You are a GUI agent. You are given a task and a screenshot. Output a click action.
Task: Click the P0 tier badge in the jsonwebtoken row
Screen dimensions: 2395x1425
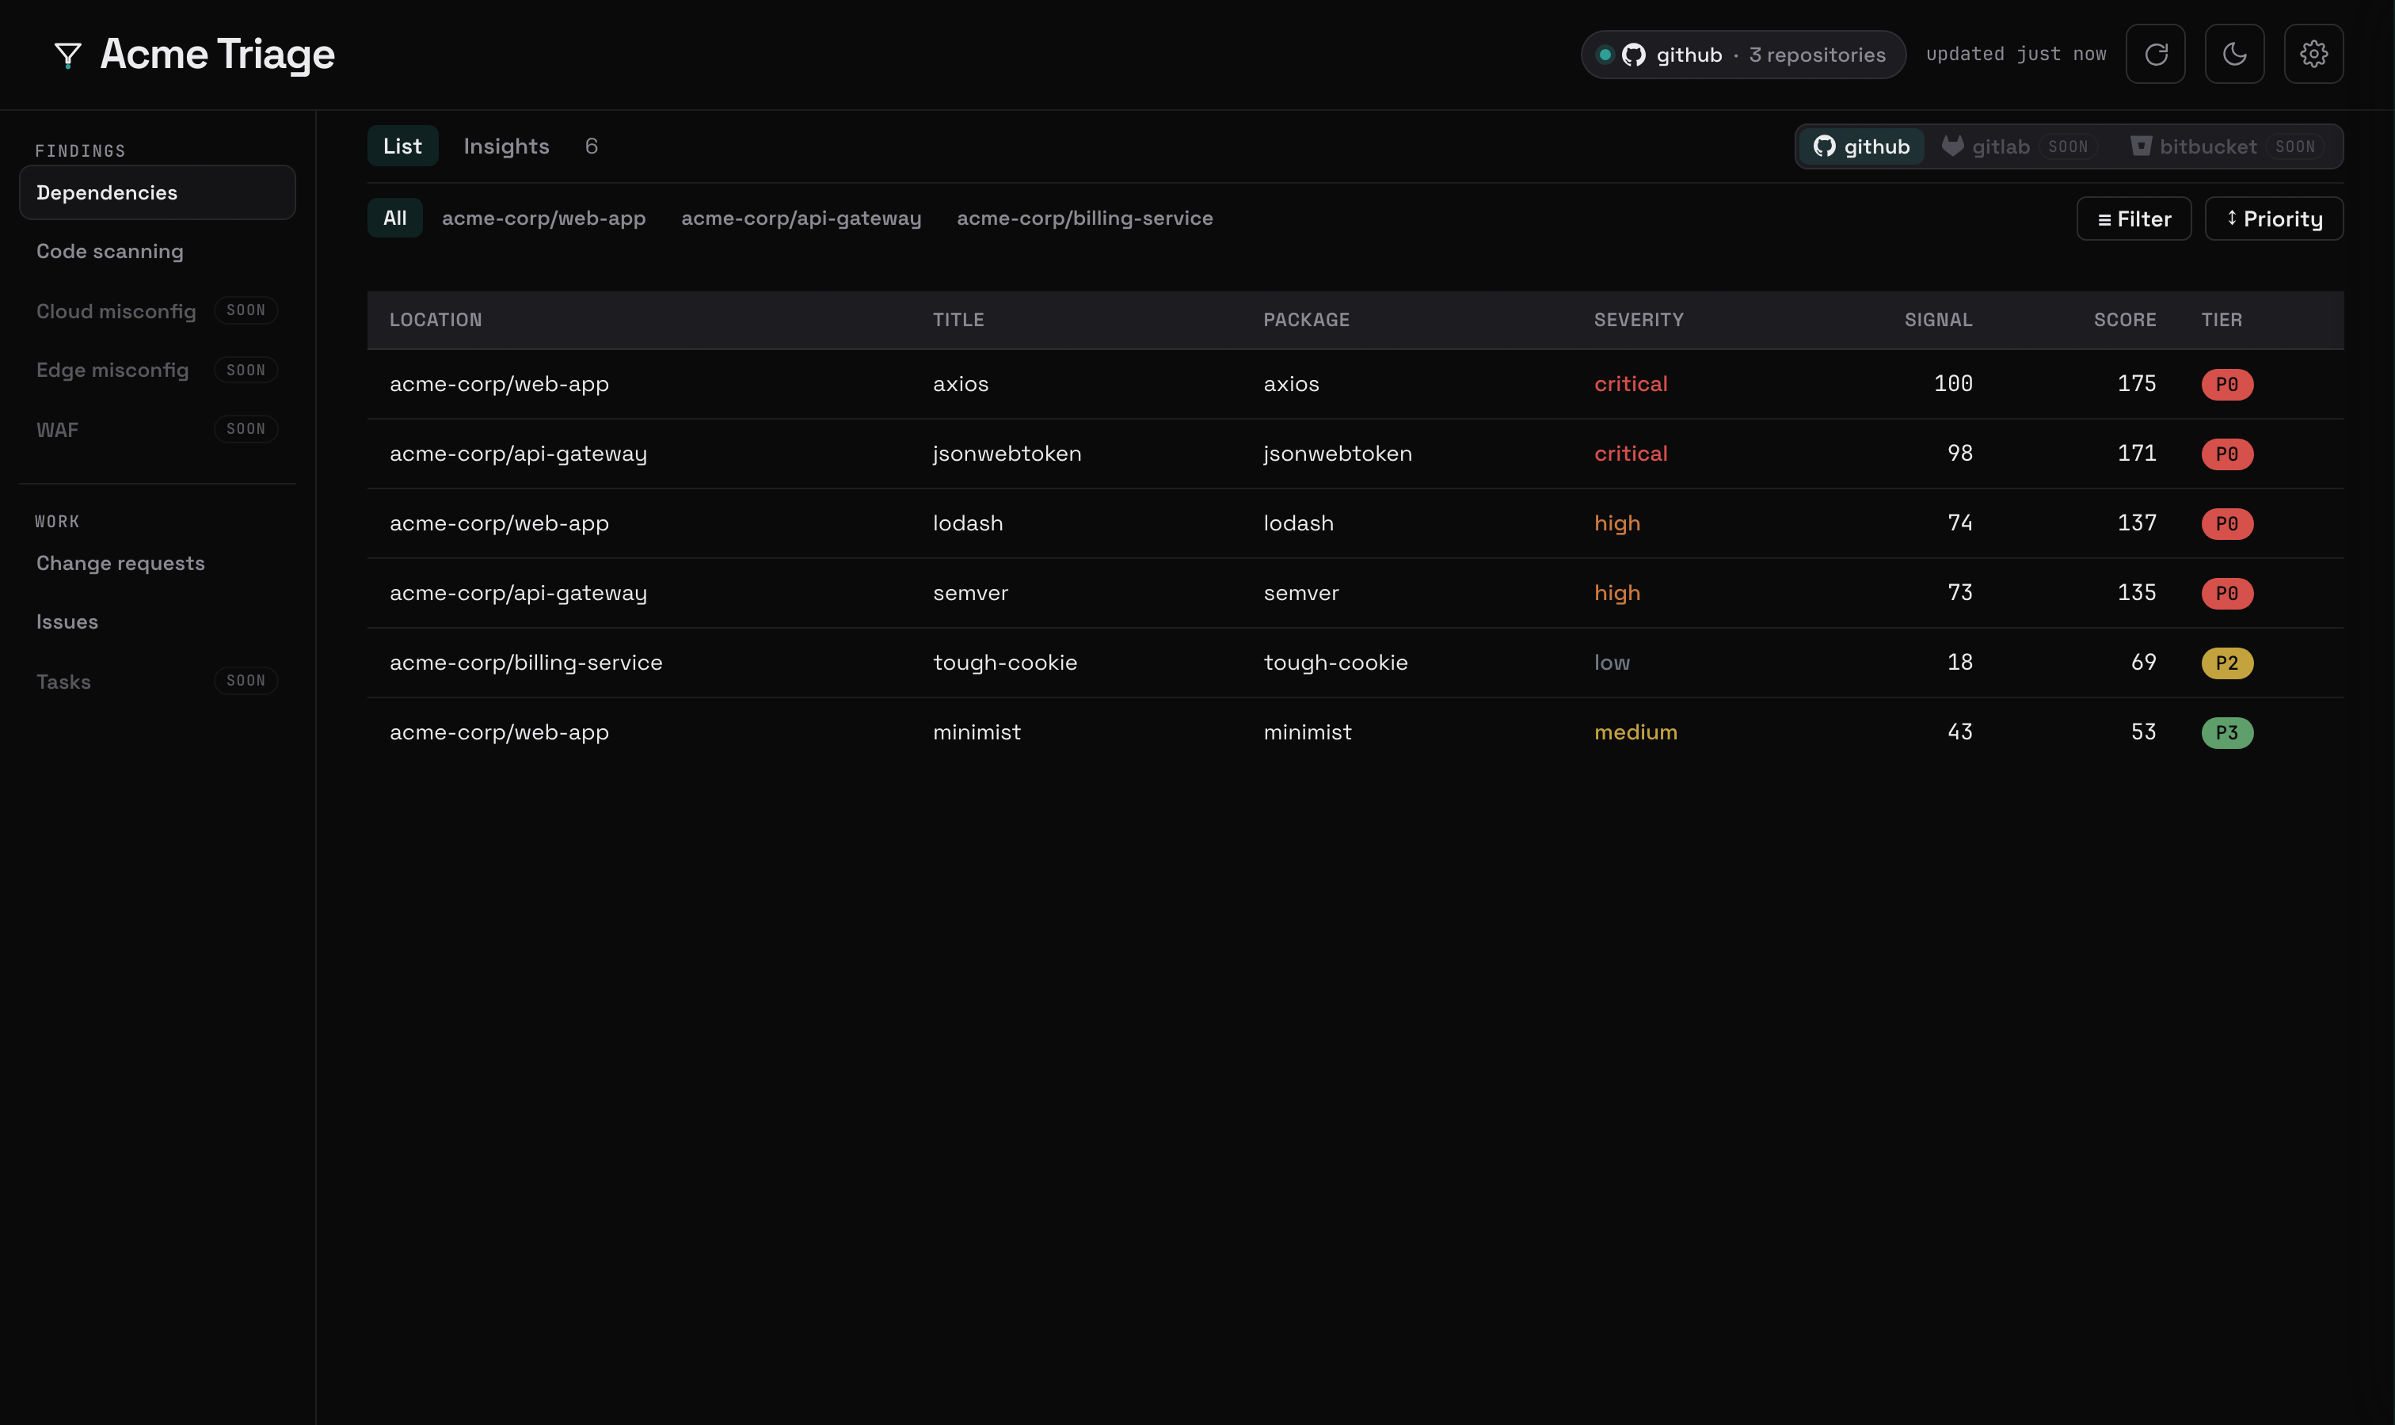pos(2227,454)
